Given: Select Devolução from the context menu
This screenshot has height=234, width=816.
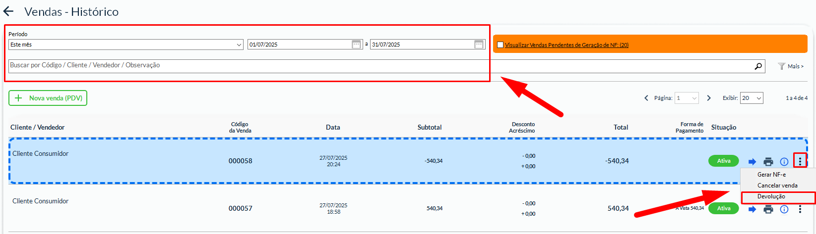Looking at the screenshot, I should (771, 196).
